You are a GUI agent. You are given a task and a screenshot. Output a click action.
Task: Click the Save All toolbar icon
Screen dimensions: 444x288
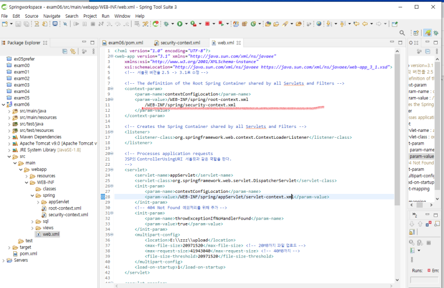(26, 24)
